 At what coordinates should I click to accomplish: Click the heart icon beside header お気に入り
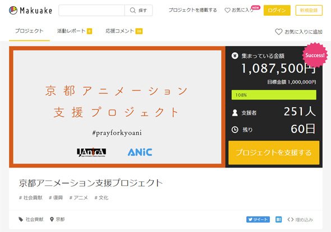227,10
